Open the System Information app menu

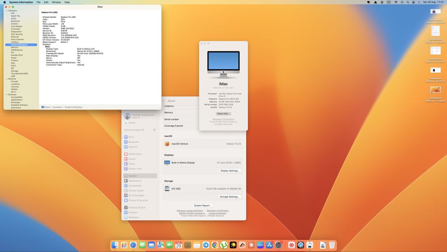tap(21, 2)
